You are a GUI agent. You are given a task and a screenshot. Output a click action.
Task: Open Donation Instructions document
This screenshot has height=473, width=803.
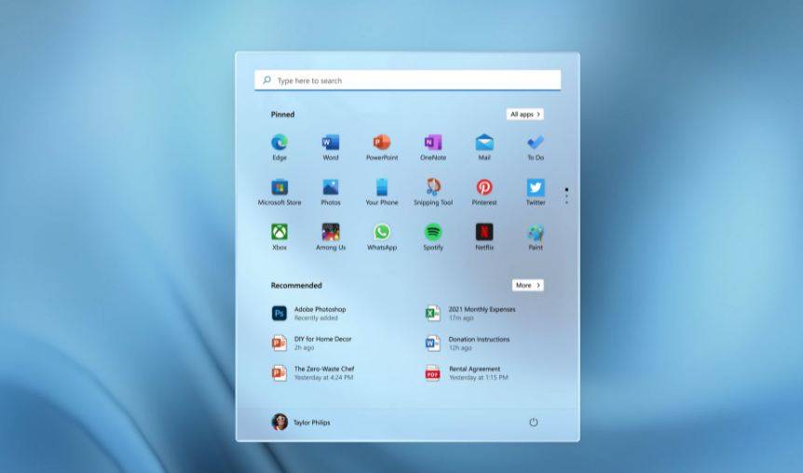[x=467, y=343]
